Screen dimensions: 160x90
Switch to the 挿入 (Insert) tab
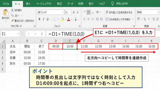point(28,4)
